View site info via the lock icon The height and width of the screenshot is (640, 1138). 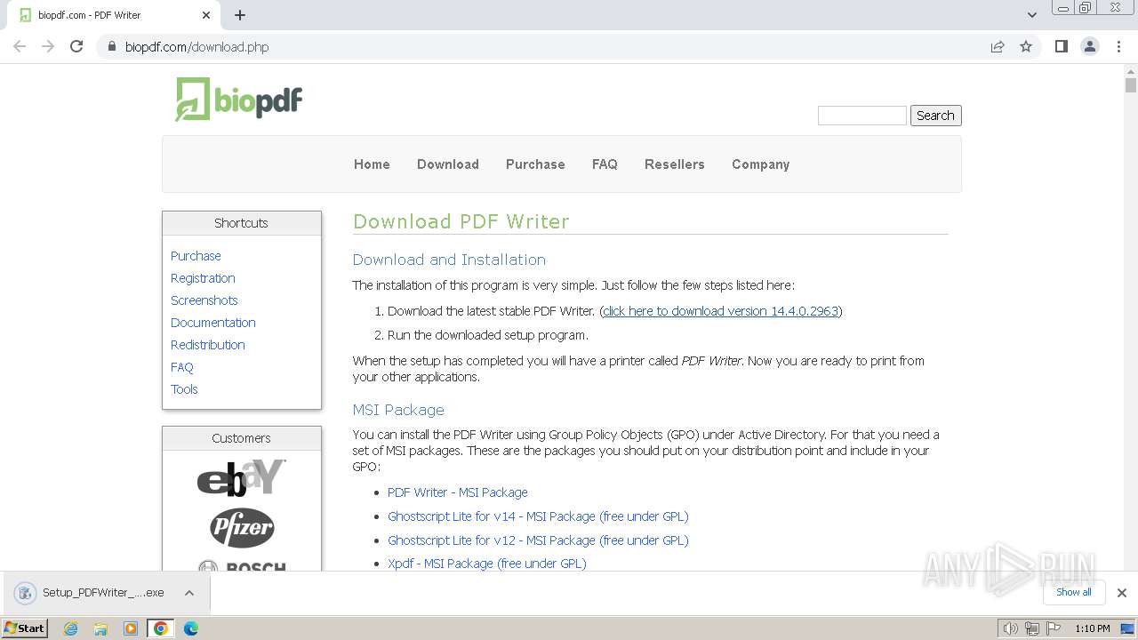(112, 46)
